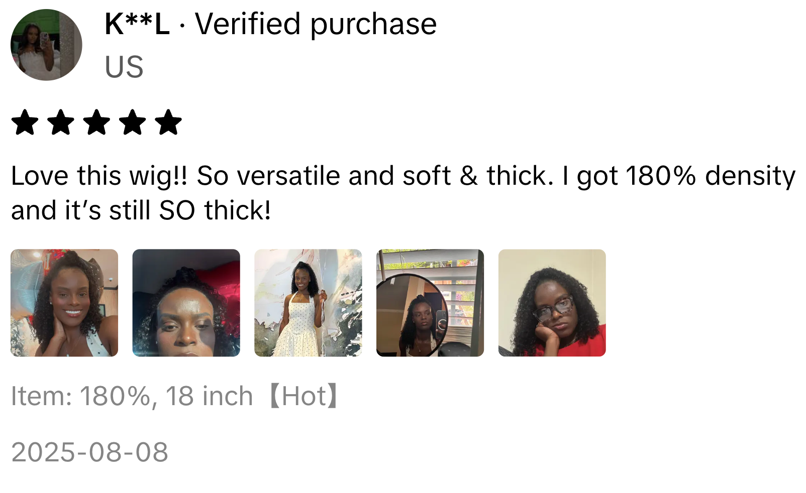Open the first review photo, a smiling selfie

click(64, 303)
